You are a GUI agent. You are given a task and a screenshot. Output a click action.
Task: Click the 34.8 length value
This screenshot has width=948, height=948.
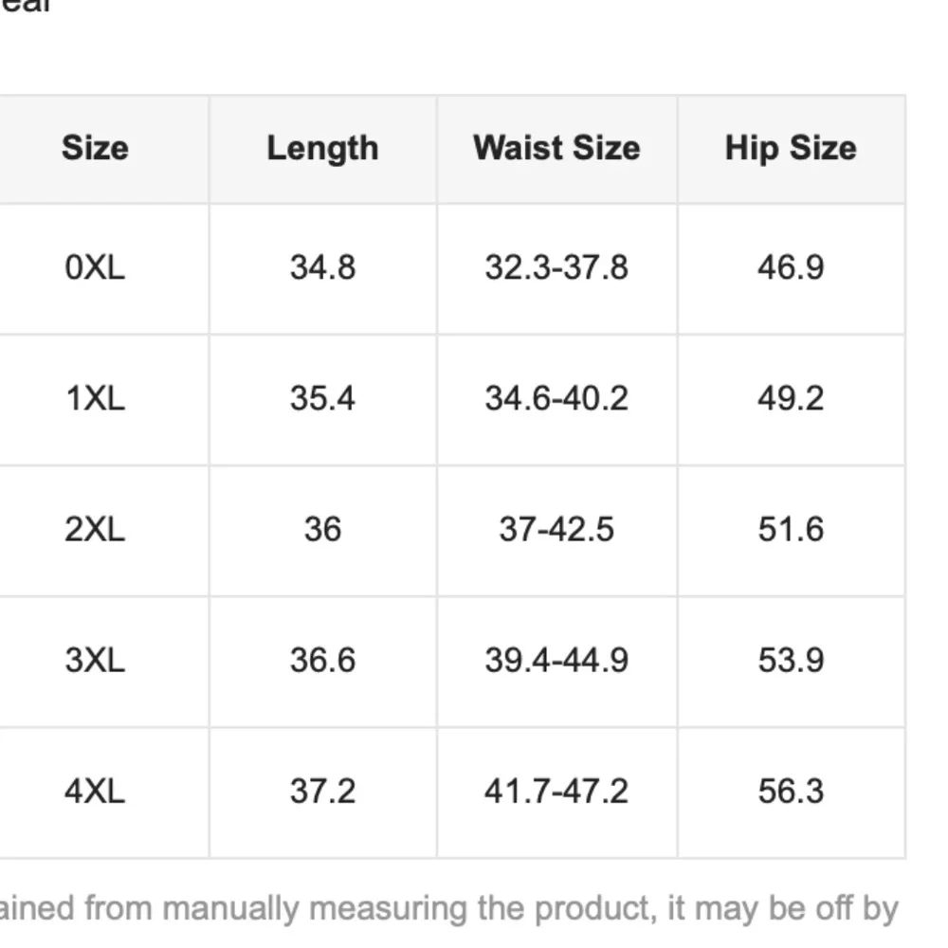pyautogui.click(x=322, y=268)
